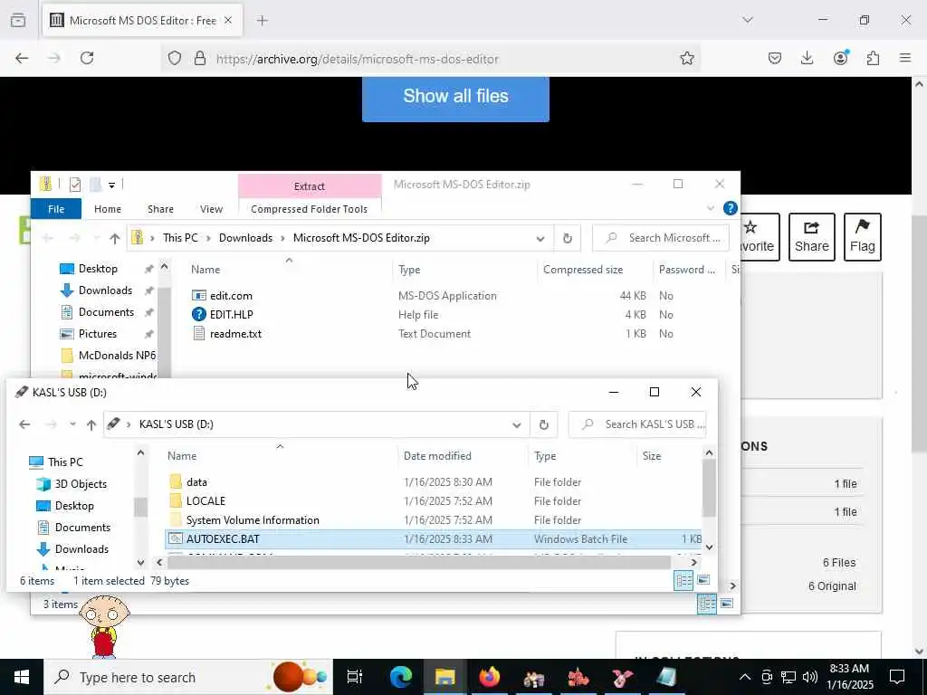The width and height of the screenshot is (927, 695).
Task: Go up one level in zip window
Action: click(115, 238)
